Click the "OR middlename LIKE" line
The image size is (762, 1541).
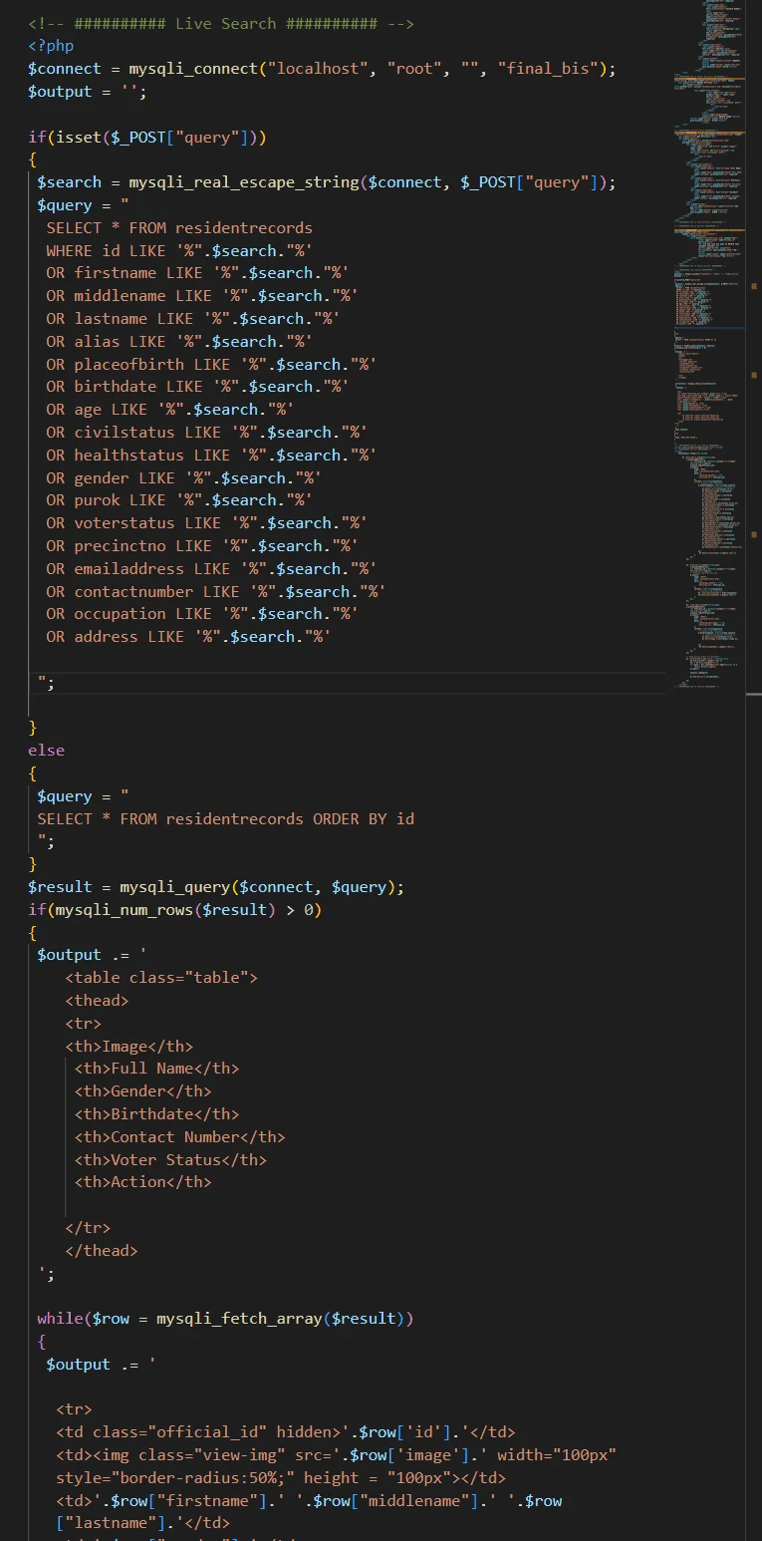click(202, 296)
